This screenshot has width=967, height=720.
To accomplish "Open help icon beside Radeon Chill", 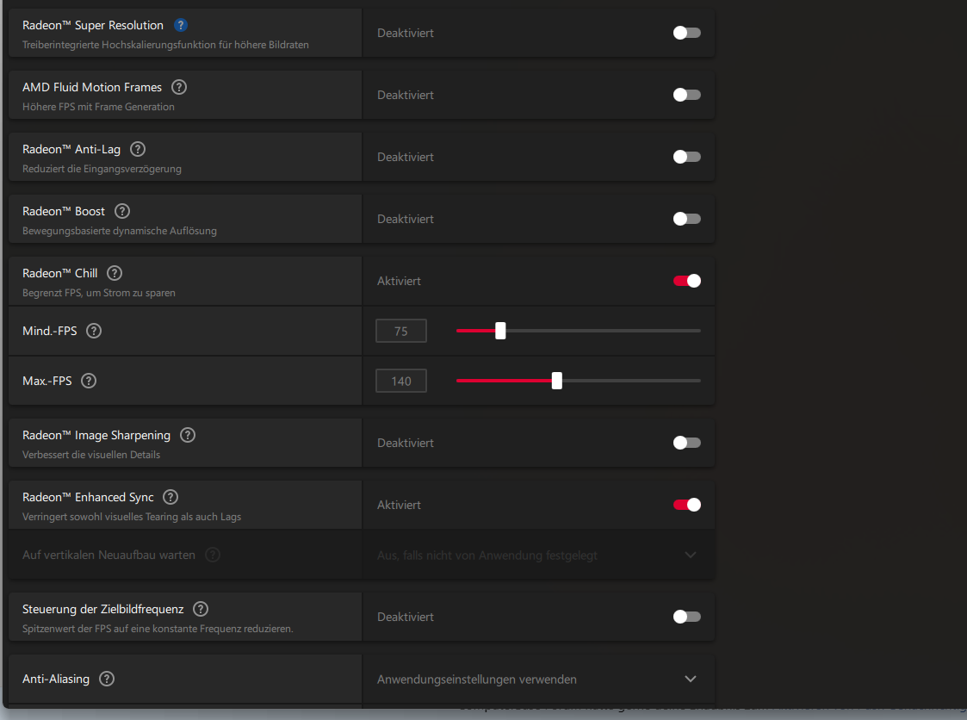I will click(114, 273).
